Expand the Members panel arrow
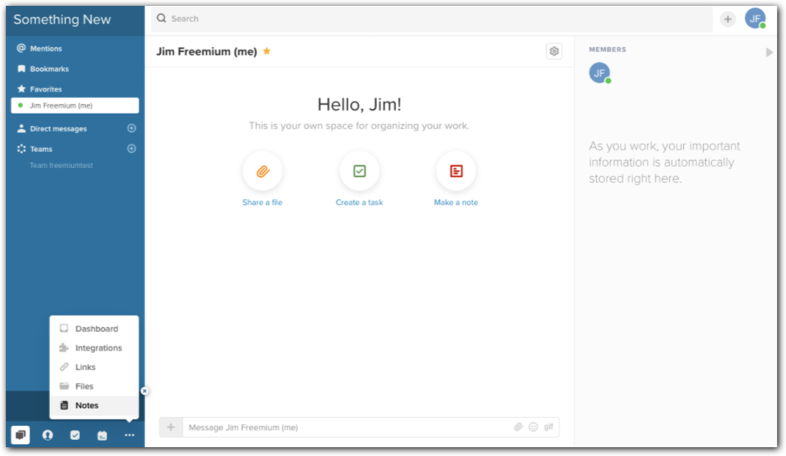Viewport: 786px width, 456px height. (x=769, y=52)
